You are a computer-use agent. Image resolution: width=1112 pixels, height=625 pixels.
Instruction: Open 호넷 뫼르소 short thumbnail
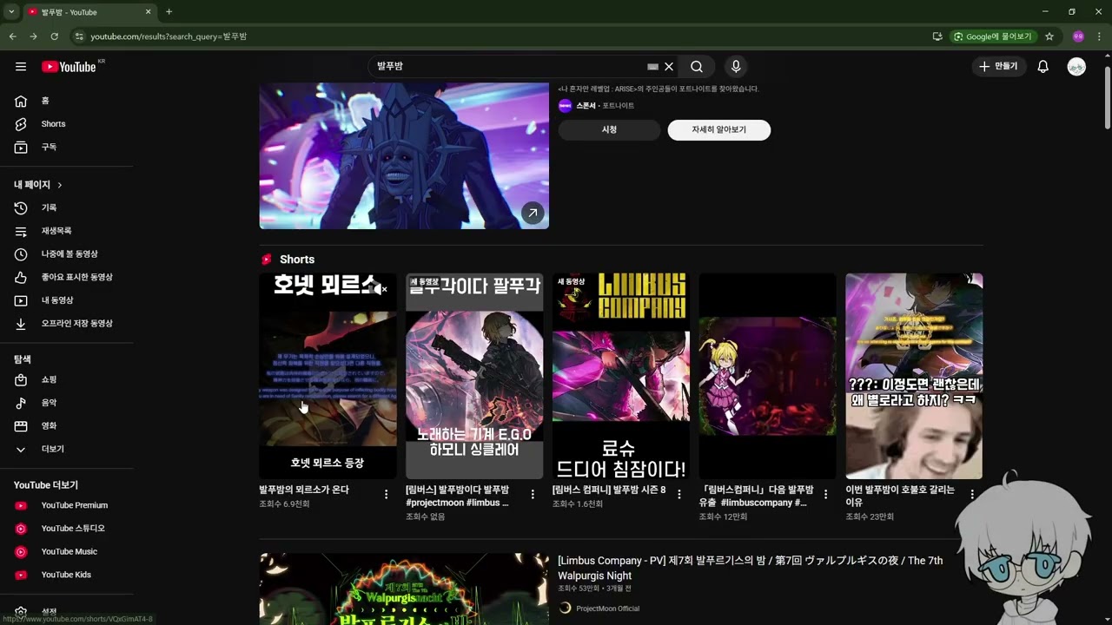coord(328,376)
